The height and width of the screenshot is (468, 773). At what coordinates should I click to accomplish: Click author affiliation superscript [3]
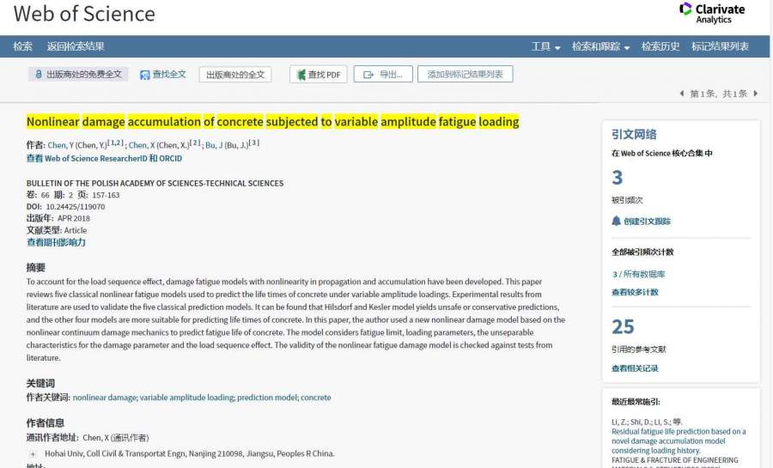click(x=254, y=143)
